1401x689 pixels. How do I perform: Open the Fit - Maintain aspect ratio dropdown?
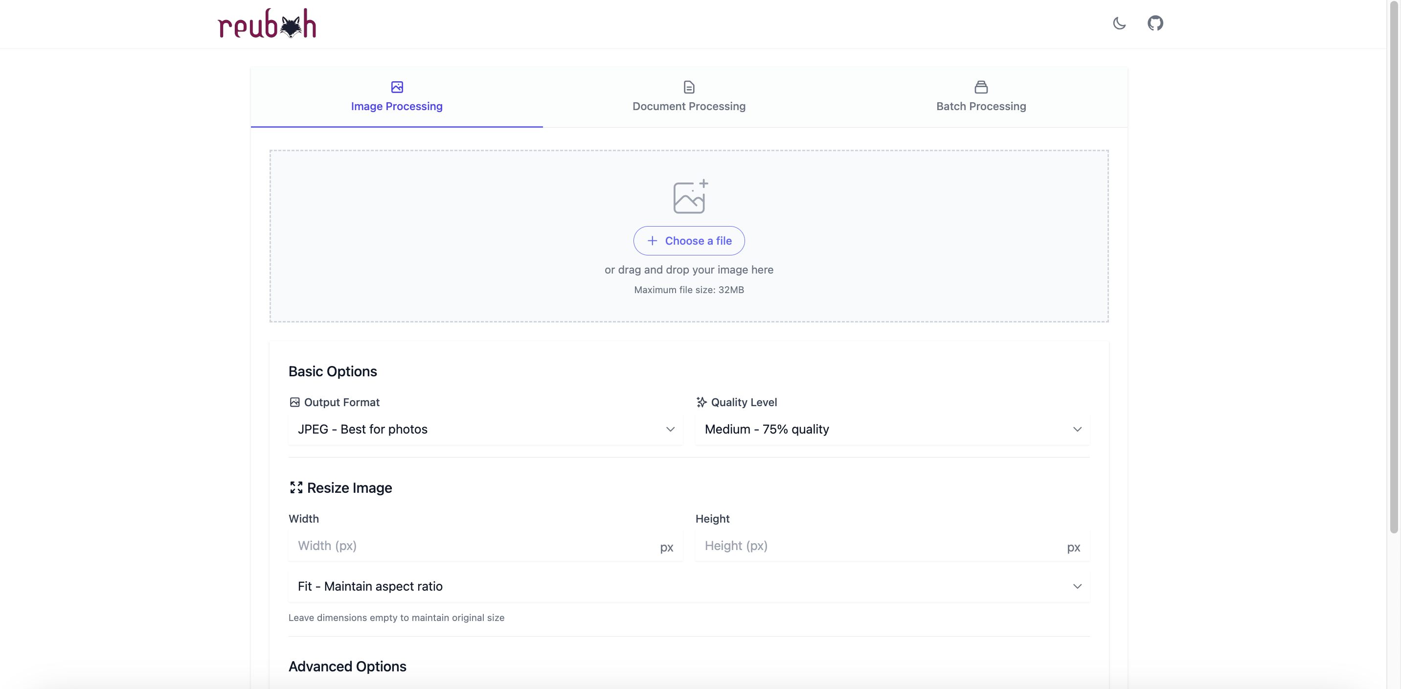coord(689,586)
